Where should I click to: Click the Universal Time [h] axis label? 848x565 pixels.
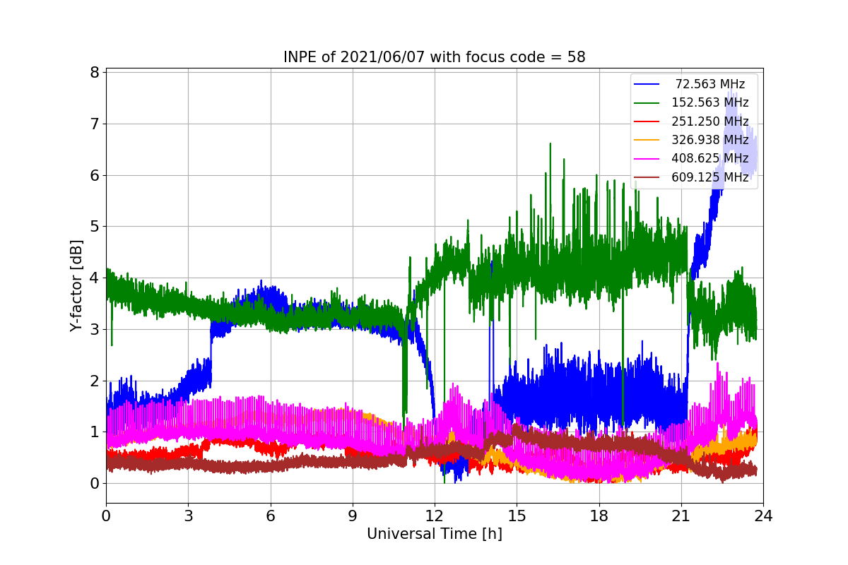point(434,534)
